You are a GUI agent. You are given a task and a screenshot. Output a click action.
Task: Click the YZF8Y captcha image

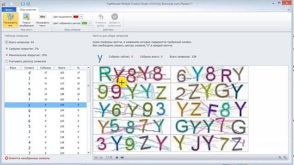click(x=209, y=109)
